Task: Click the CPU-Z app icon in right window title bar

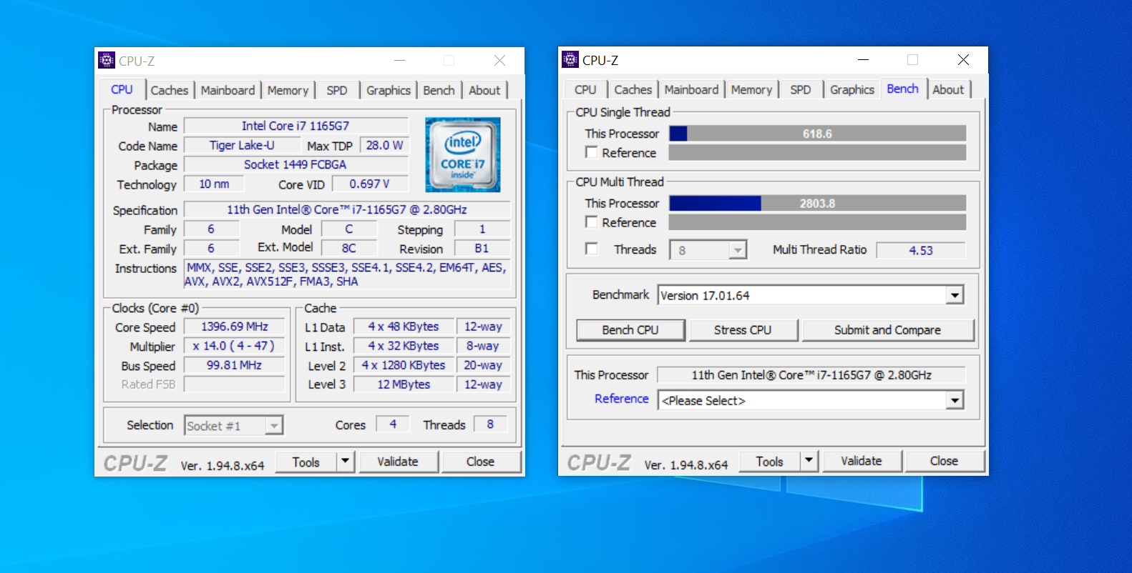Action: 570,60
